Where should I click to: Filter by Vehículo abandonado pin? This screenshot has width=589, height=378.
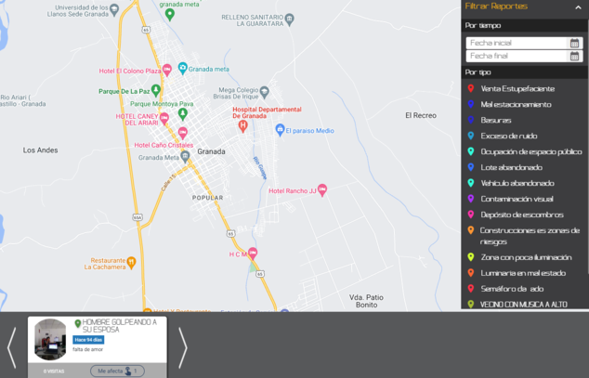(471, 183)
